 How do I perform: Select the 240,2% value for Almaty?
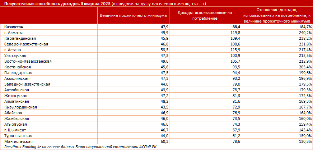coord(304,33)
